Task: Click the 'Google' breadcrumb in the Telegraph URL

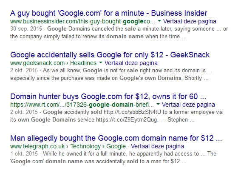Action: [x=116, y=146]
